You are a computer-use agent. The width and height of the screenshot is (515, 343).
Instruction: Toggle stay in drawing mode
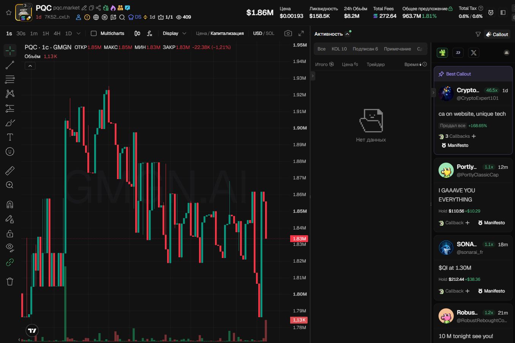(10, 219)
